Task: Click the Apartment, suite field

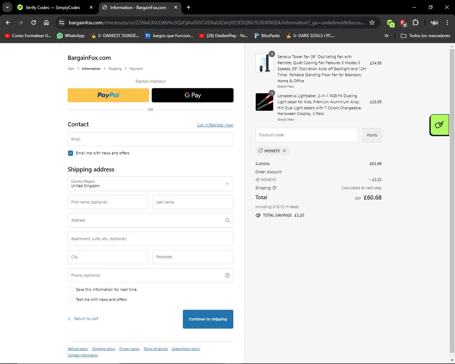Action: [150, 239]
